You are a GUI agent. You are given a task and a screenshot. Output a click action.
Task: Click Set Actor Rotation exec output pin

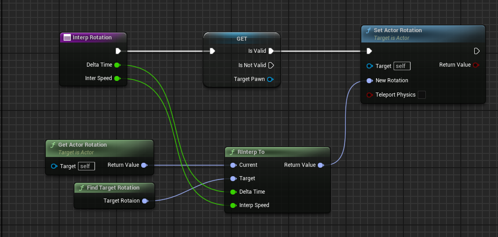[477, 51]
